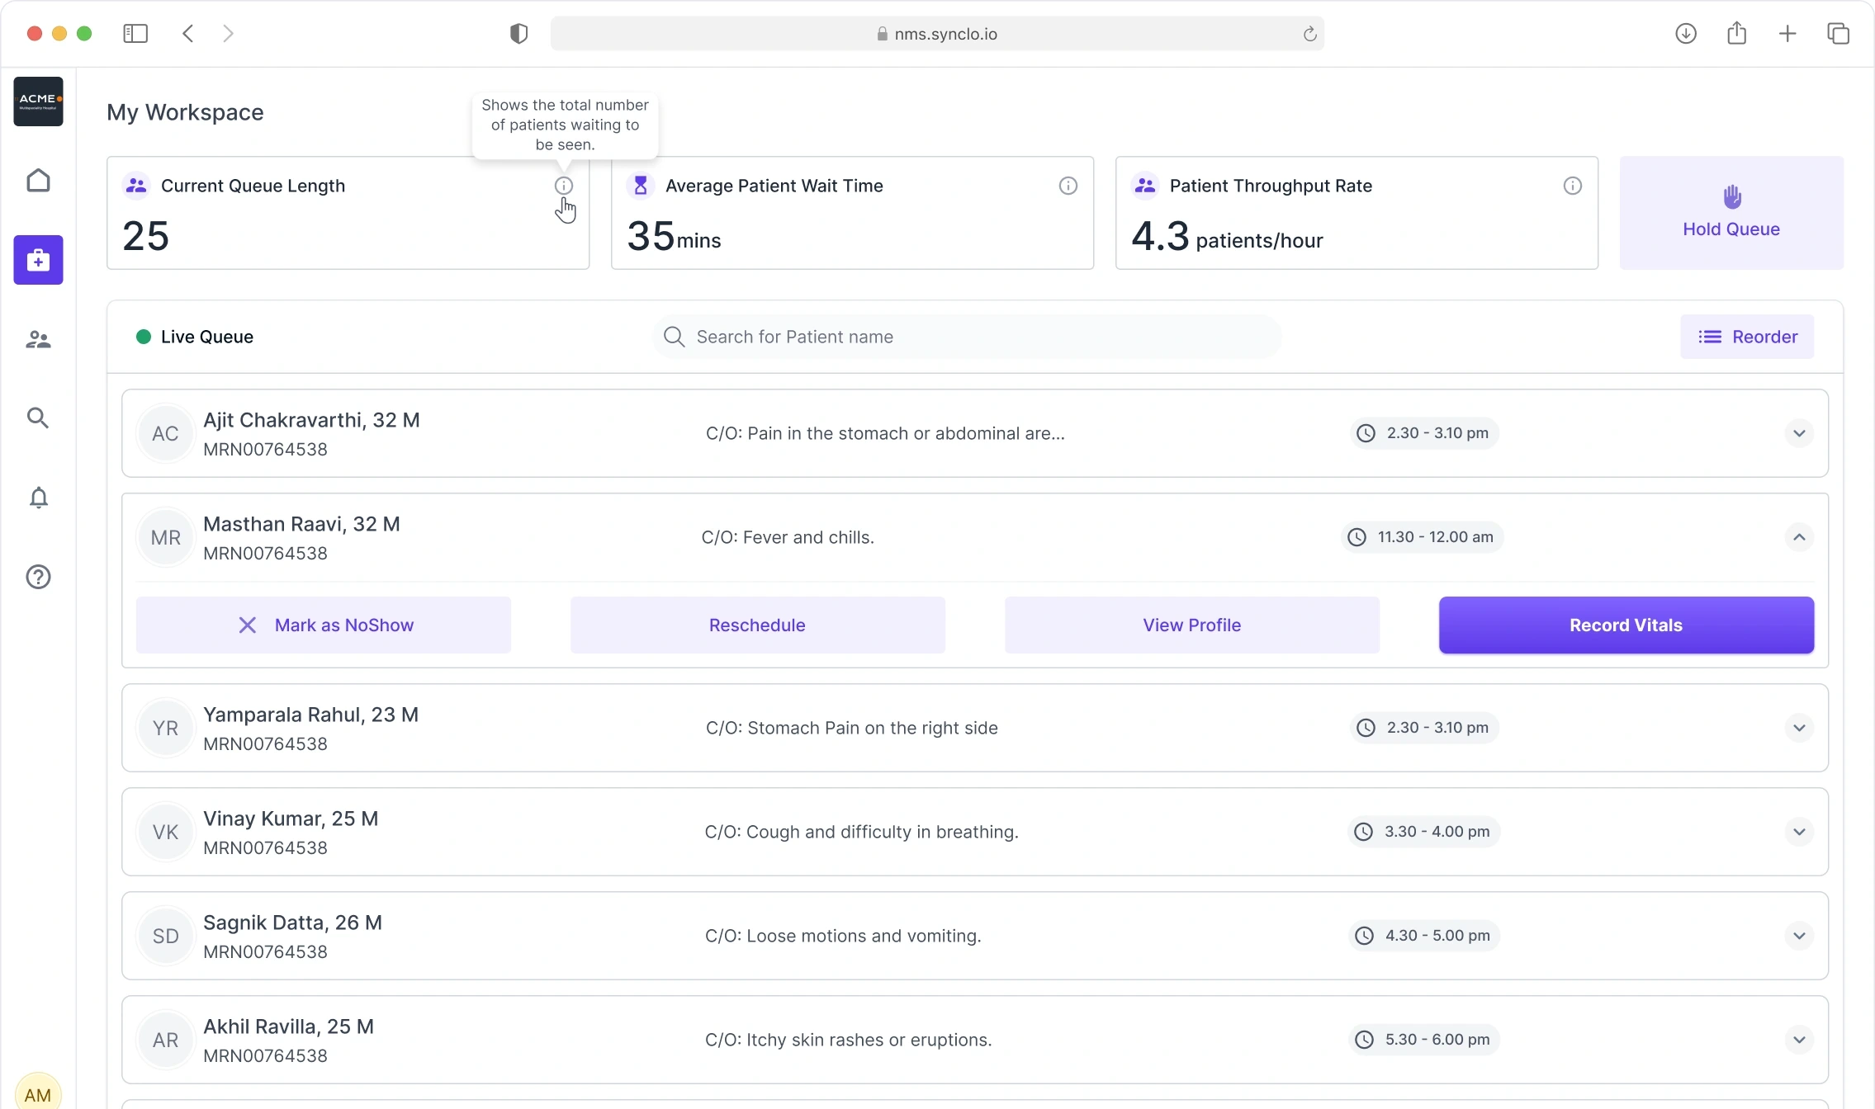
Task: Click info icon on Average Patient Wait Time
Action: point(1068,186)
